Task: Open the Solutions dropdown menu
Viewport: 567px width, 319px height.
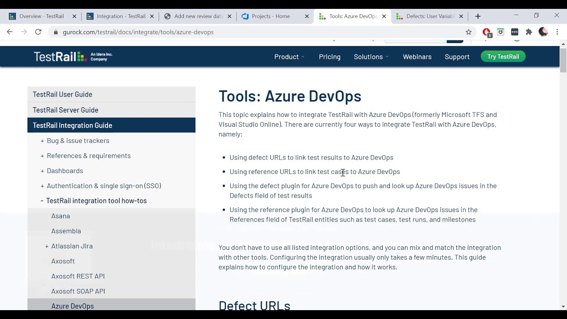Action: (371, 57)
